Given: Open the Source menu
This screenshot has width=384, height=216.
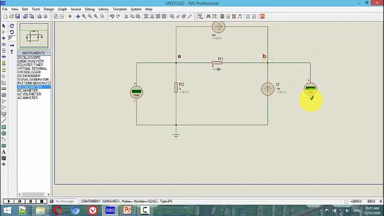Looking at the screenshot, I should click(x=76, y=9).
